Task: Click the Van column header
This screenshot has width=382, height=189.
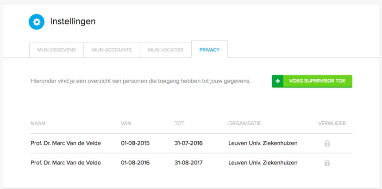Action: [x=126, y=123]
